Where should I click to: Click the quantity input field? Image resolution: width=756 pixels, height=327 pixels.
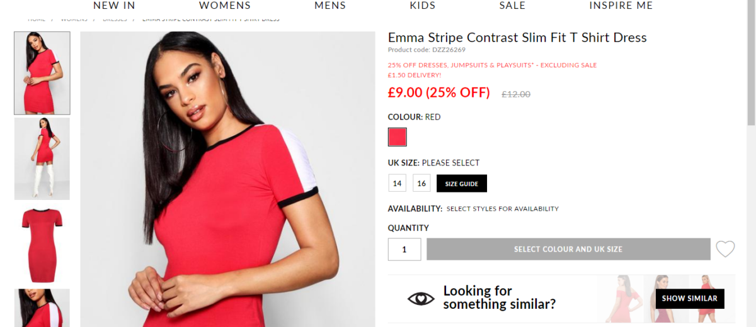coord(404,249)
